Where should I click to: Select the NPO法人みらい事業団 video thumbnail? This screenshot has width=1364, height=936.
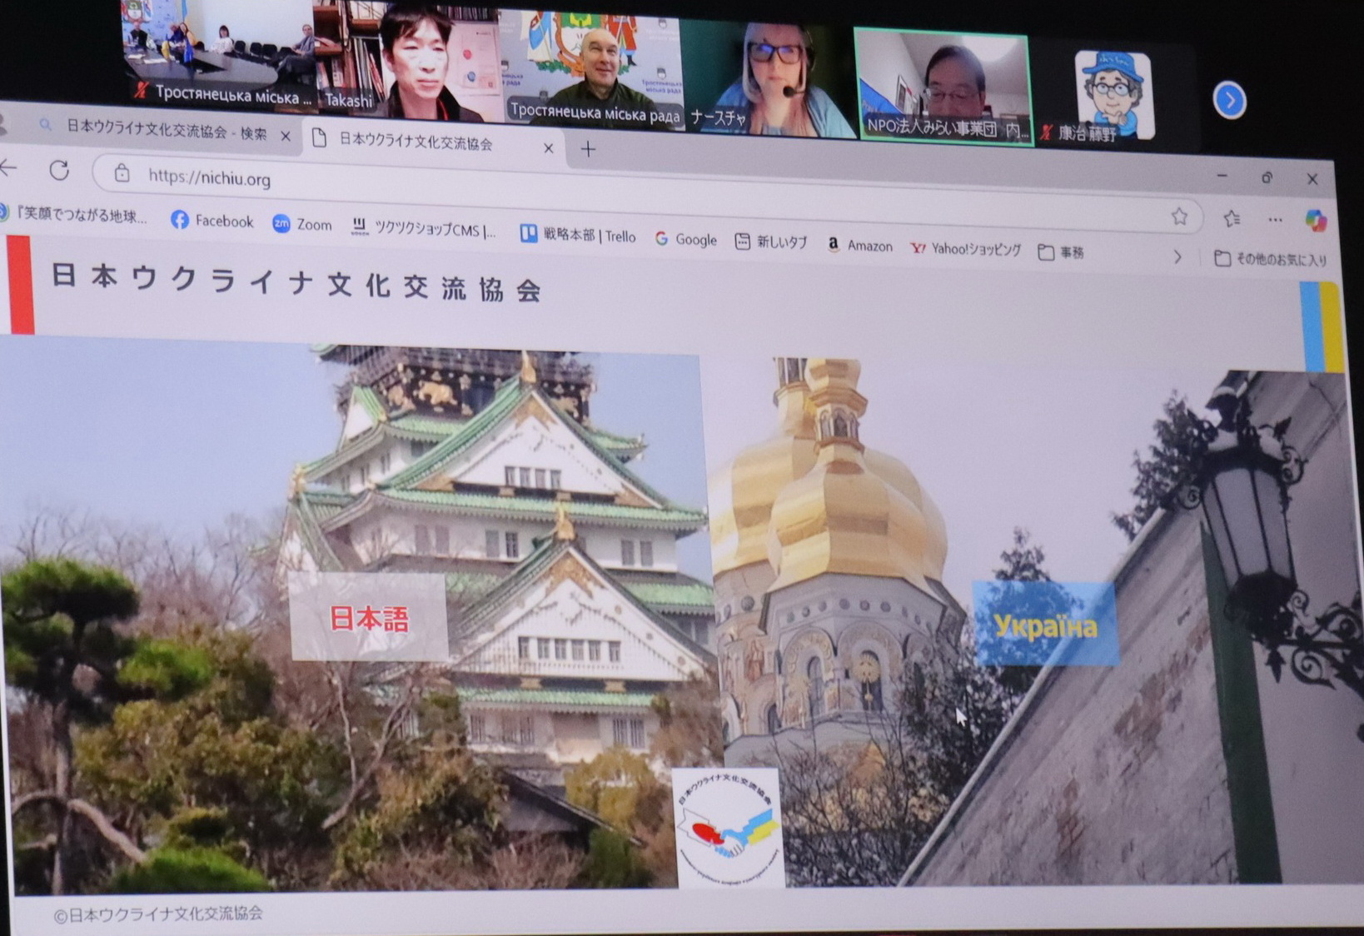[x=943, y=87]
